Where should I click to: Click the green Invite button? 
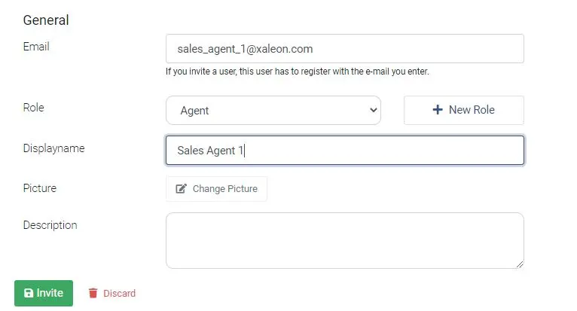pyautogui.click(x=44, y=293)
